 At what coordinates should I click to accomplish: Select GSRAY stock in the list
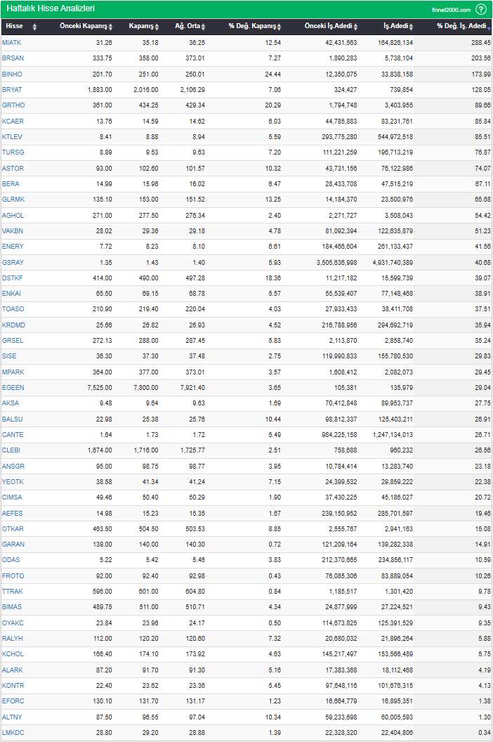tap(13, 262)
